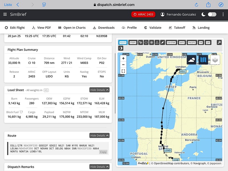The image size is (228, 171).
Task: Toggle the FIR boundaries overlay
Action: click(201, 42)
